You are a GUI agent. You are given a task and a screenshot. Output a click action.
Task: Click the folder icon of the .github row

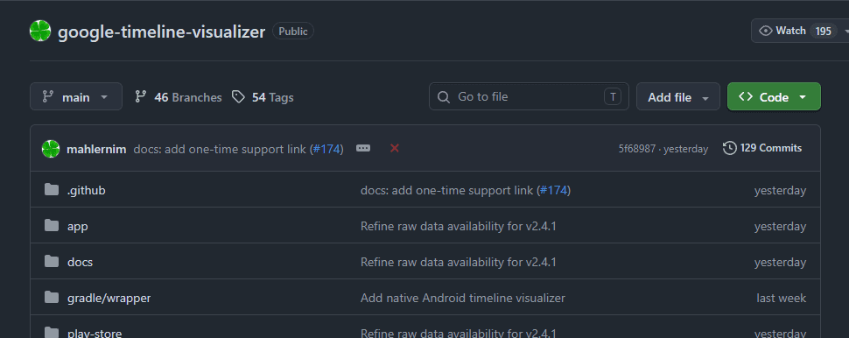[52, 190]
